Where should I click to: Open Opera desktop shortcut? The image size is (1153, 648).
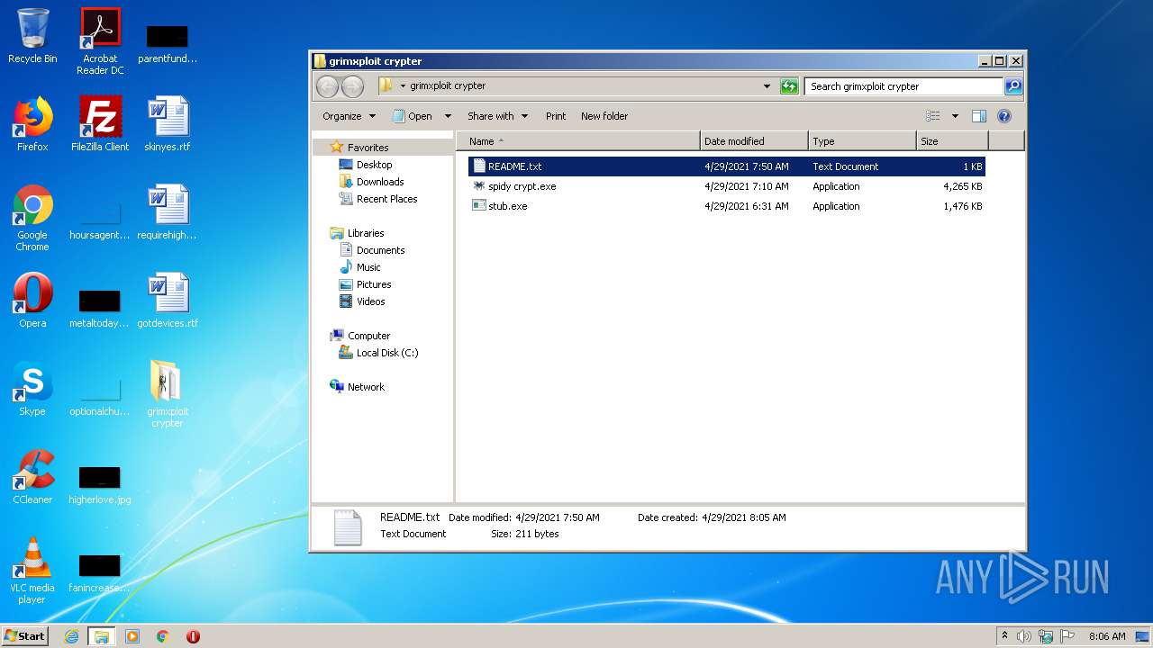click(32, 301)
